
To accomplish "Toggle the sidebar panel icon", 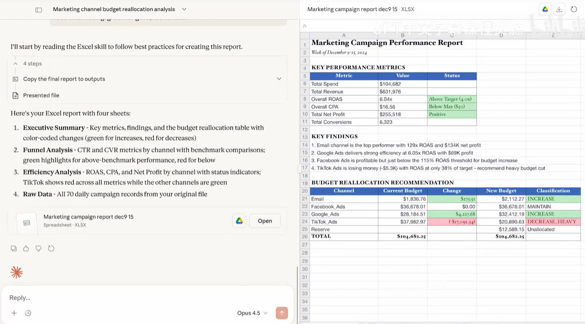I will 39,9.
